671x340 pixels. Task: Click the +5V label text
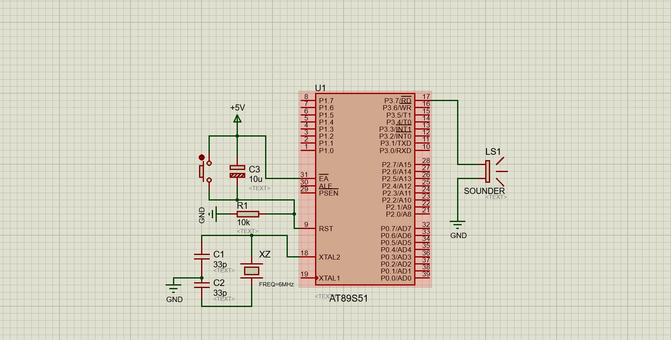tap(237, 108)
